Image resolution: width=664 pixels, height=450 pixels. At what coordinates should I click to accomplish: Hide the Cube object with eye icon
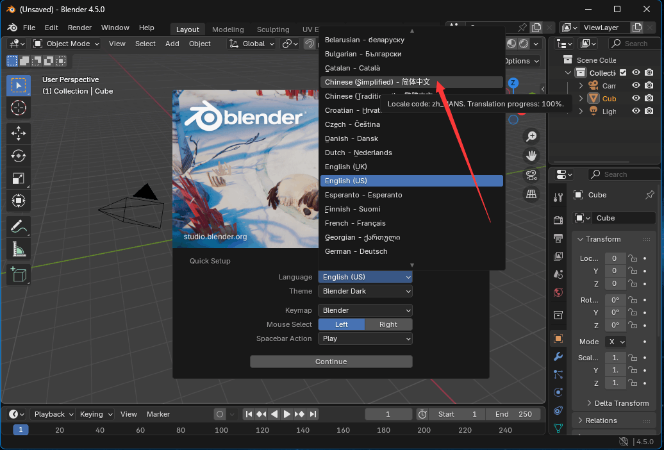click(x=636, y=99)
